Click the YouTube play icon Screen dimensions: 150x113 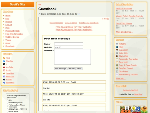[4, 67]
